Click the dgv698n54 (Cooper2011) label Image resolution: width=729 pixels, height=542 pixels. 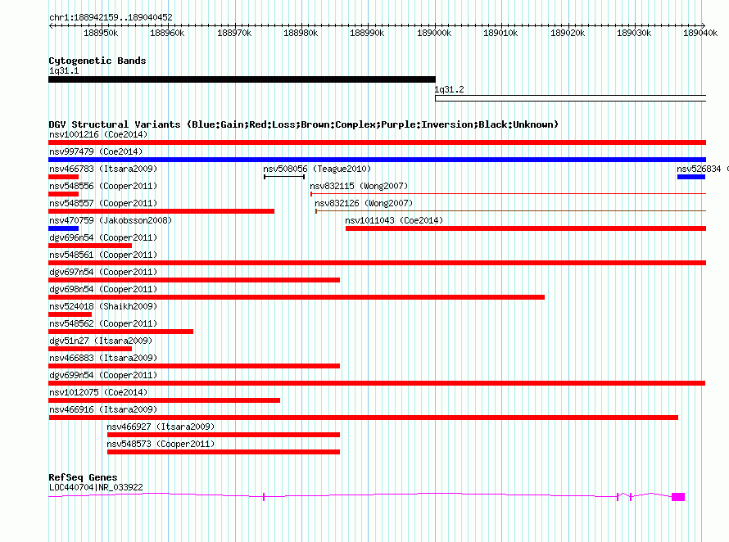pos(103,290)
